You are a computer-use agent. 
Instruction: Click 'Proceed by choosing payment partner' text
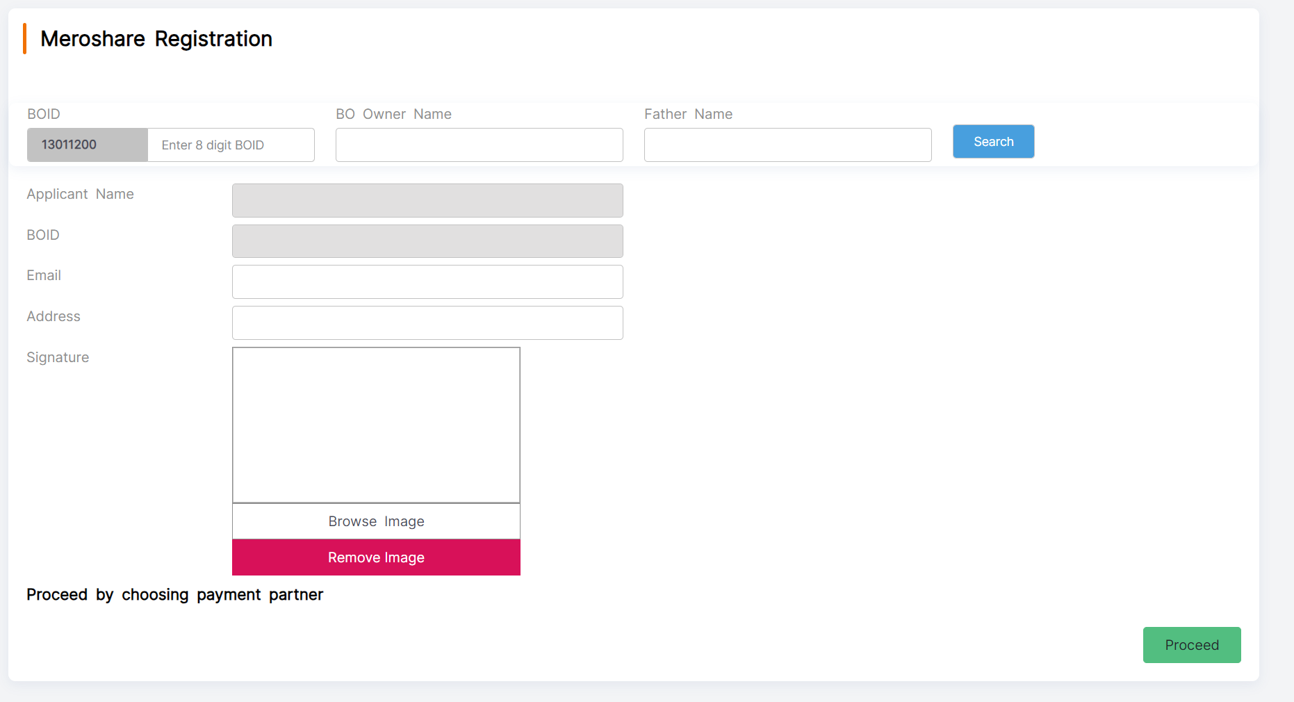tap(175, 595)
